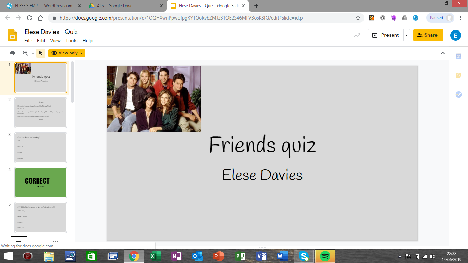The width and height of the screenshot is (468, 263).
Task: Open the File menu
Action: [x=28, y=41]
